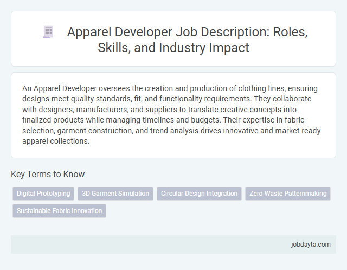Select the Sustainable Fabric Innovation tag
Viewport: 347px width, 270px height.
(59, 211)
